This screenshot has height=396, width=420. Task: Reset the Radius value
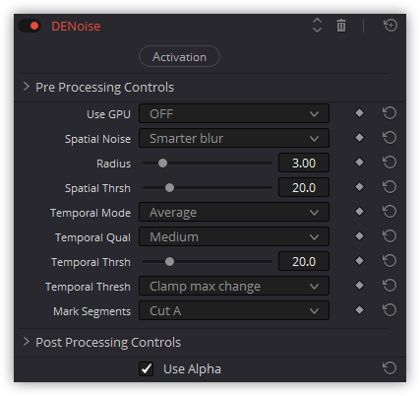click(x=390, y=163)
